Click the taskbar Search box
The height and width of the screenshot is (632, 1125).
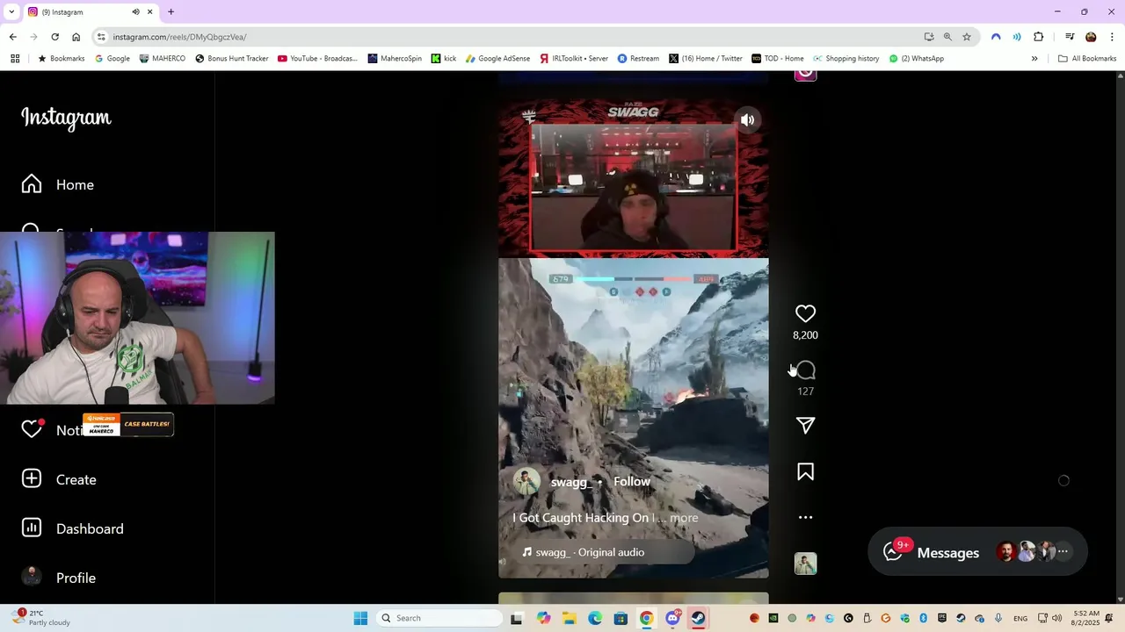click(439, 618)
